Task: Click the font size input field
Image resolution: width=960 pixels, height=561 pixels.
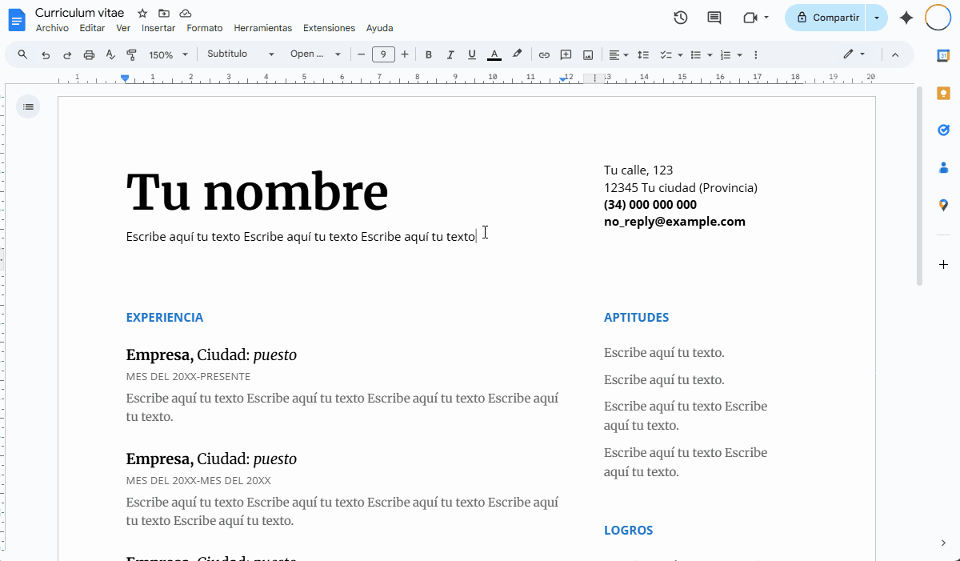Action: pos(383,54)
